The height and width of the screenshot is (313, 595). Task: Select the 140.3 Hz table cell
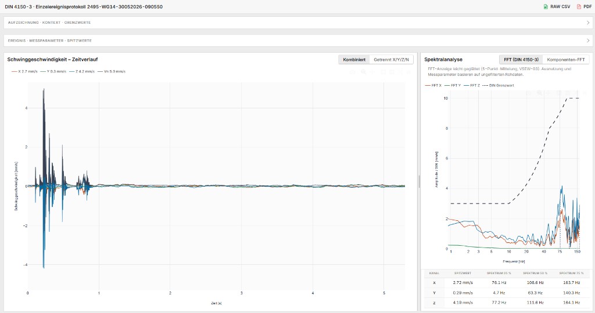pos(572,293)
